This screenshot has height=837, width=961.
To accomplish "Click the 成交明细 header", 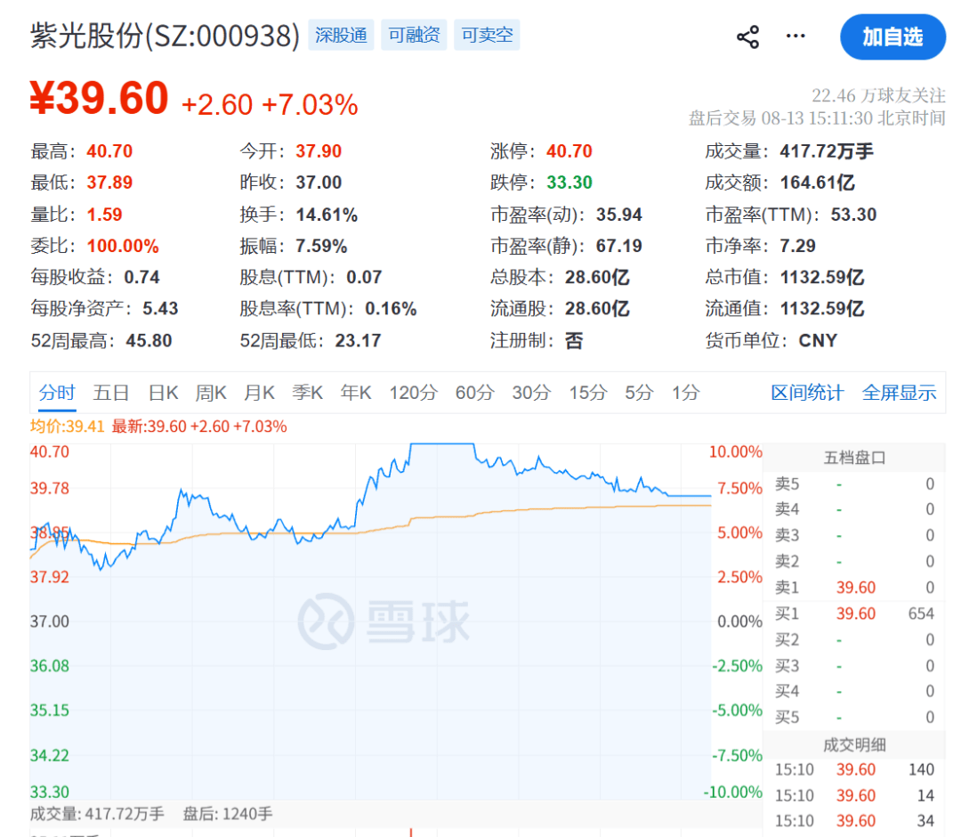I will pos(854,745).
